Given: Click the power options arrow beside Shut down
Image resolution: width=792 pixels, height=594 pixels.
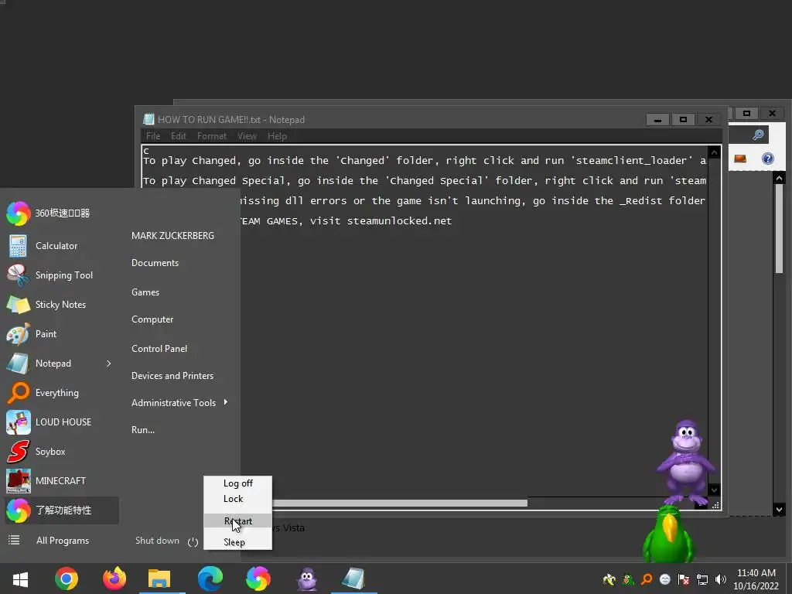Looking at the screenshot, I should tap(193, 541).
